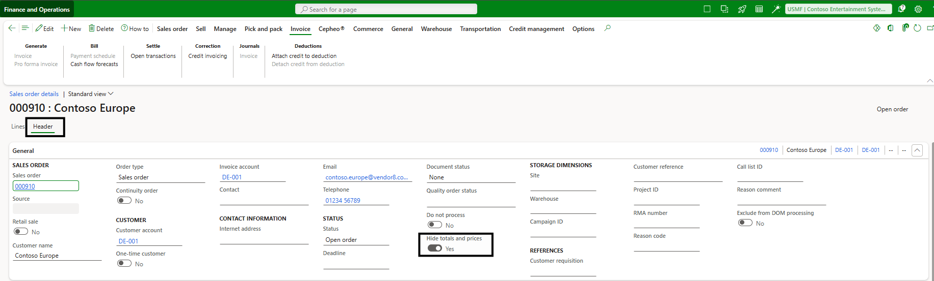The width and height of the screenshot is (934, 281).
Task: Toggle Continuity order switch
Action: (x=124, y=201)
